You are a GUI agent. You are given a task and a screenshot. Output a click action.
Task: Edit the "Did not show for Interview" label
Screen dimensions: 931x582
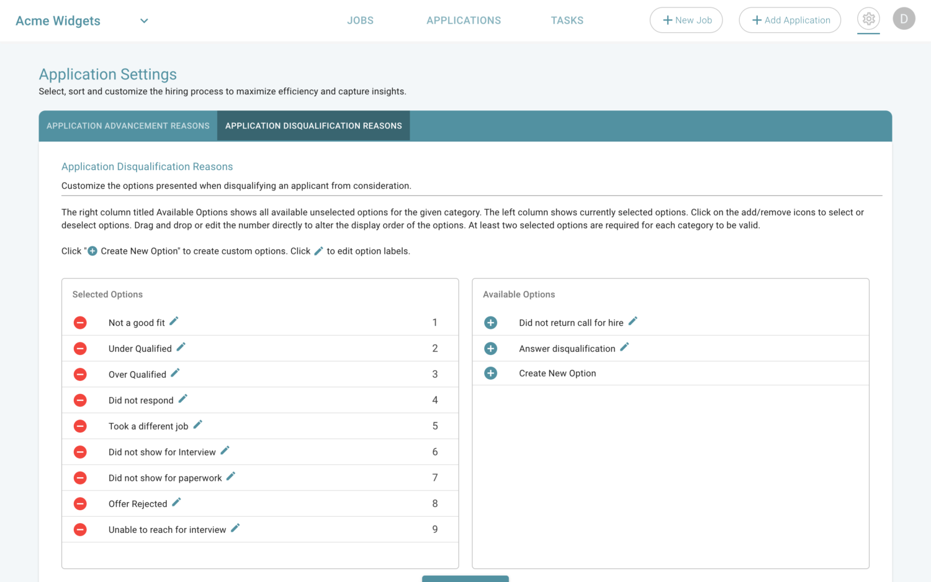[x=225, y=451]
